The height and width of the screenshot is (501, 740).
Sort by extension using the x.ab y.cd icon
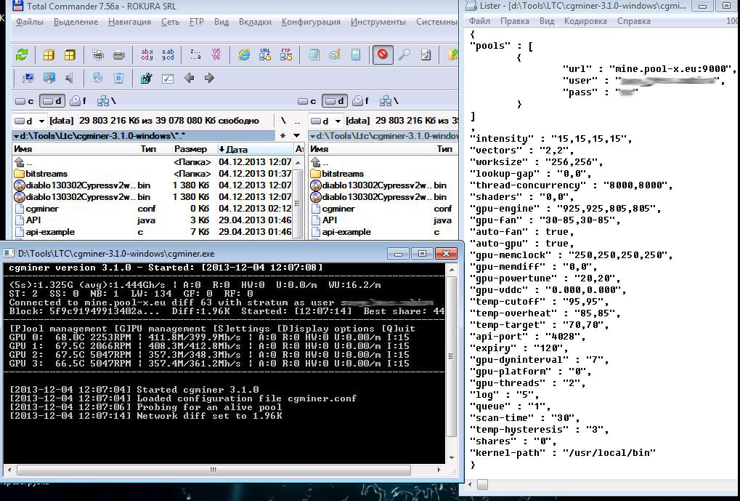(x=168, y=55)
